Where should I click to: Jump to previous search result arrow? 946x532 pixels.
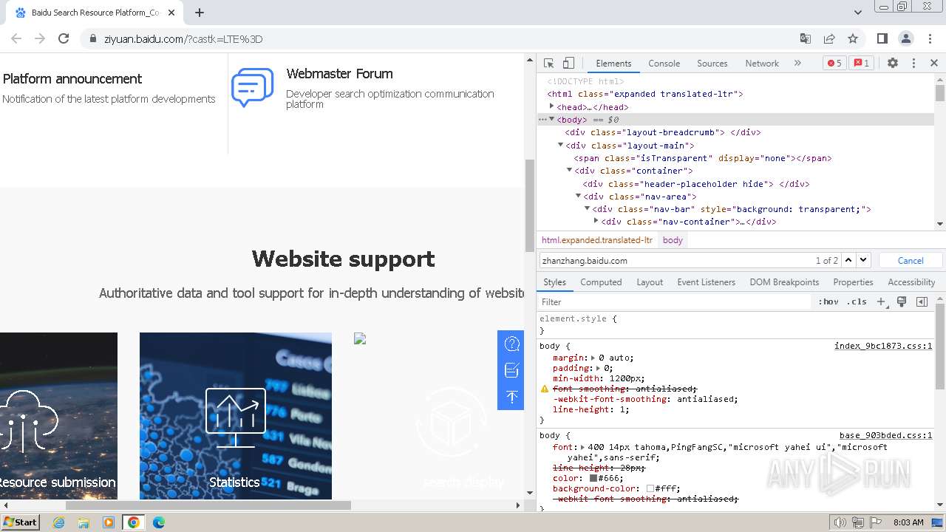[x=848, y=260]
